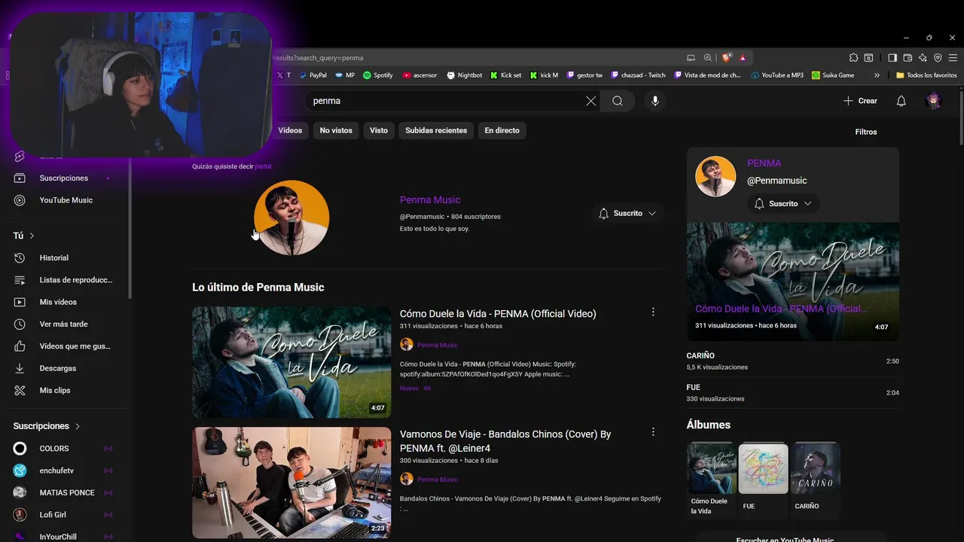Show hidden bookmarks with the chevron
Image resolution: width=964 pixels, height=542 pixels.
(x=877, y=75)
